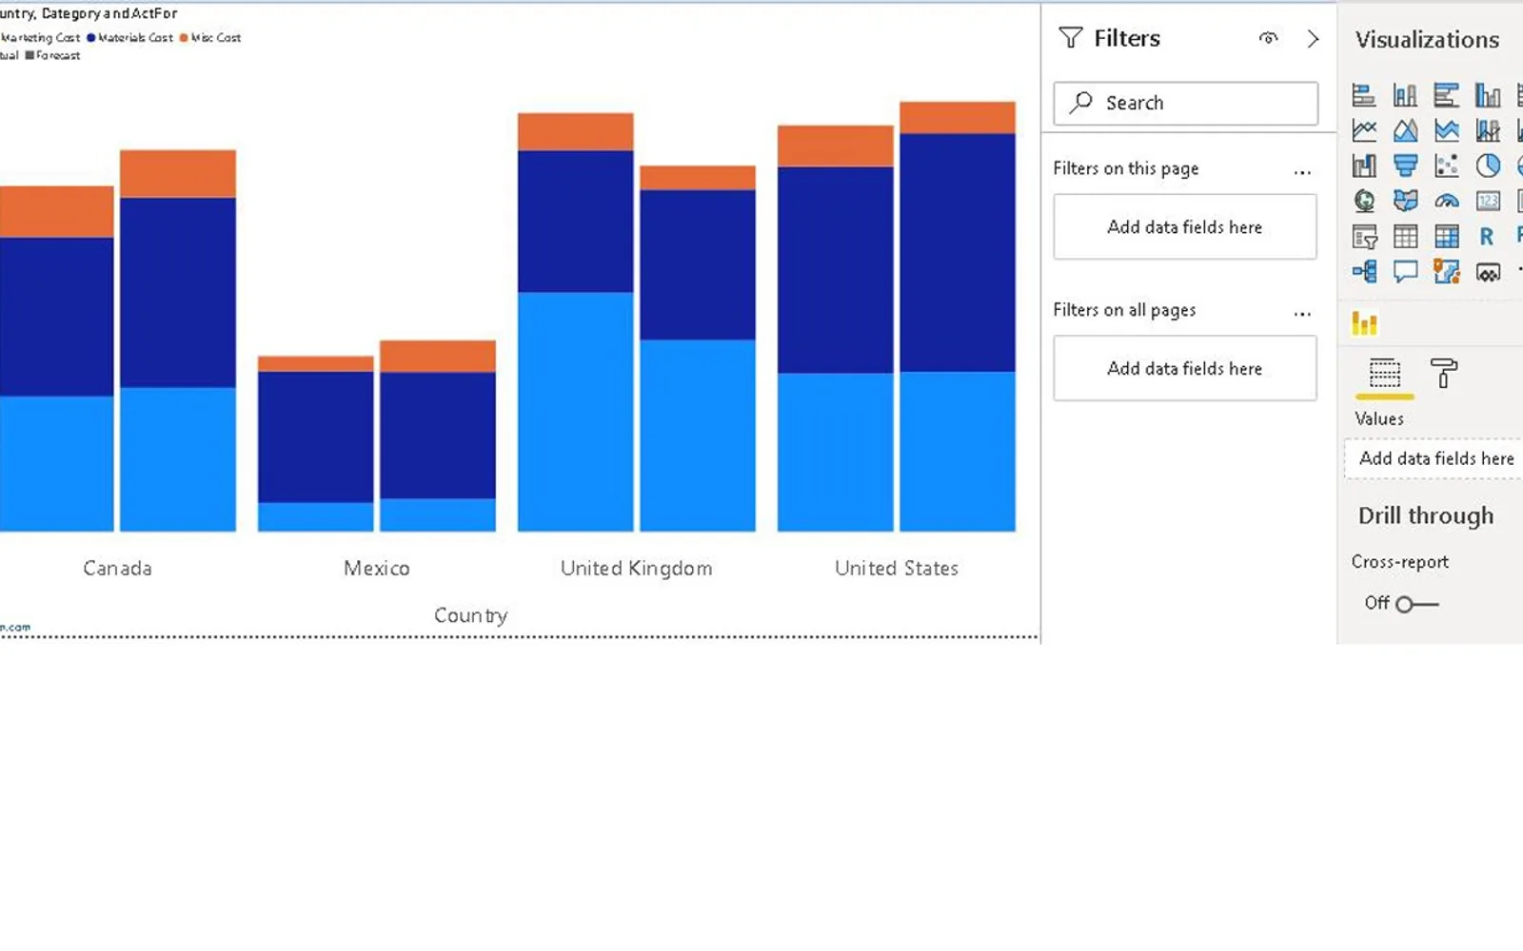
Task: Select the card visual with 123
Action: click(1487, 201)
